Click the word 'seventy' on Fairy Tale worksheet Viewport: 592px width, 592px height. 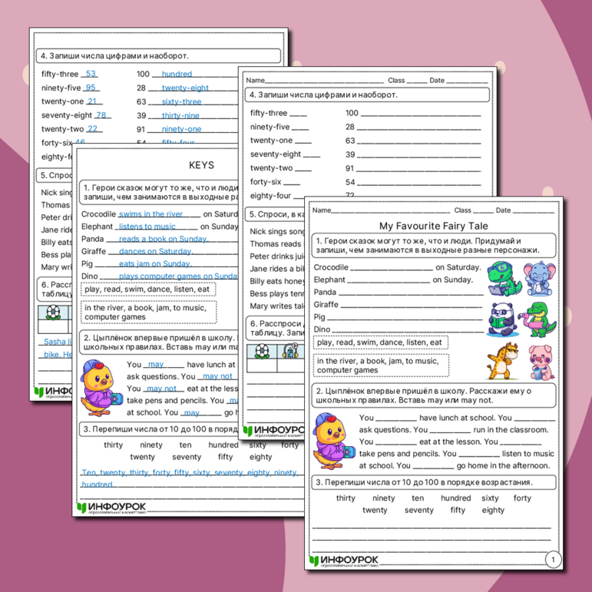419,511
